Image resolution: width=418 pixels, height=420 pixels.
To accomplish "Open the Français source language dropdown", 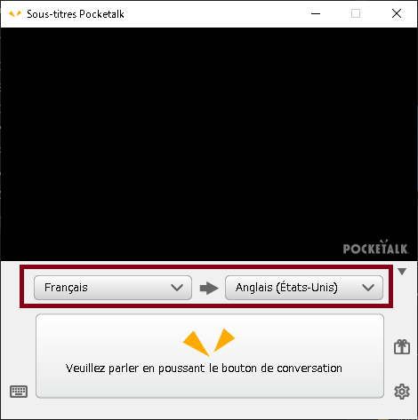I will tap(113, 288).
